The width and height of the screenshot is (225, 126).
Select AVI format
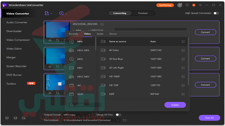[80, 85]
